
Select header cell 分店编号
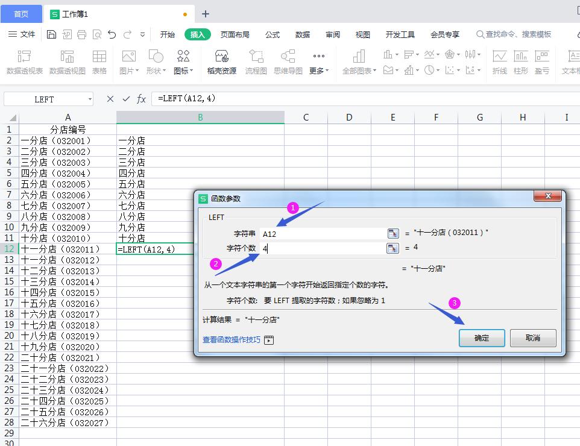tap(68, 130)
